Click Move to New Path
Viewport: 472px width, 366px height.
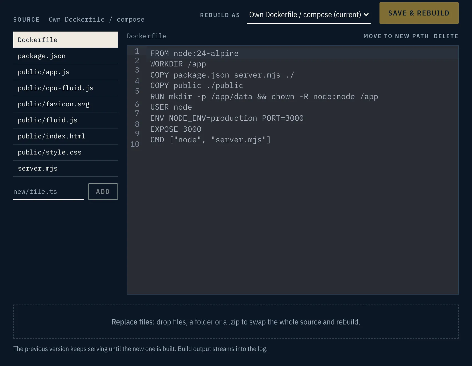click(x=396, y=36)
